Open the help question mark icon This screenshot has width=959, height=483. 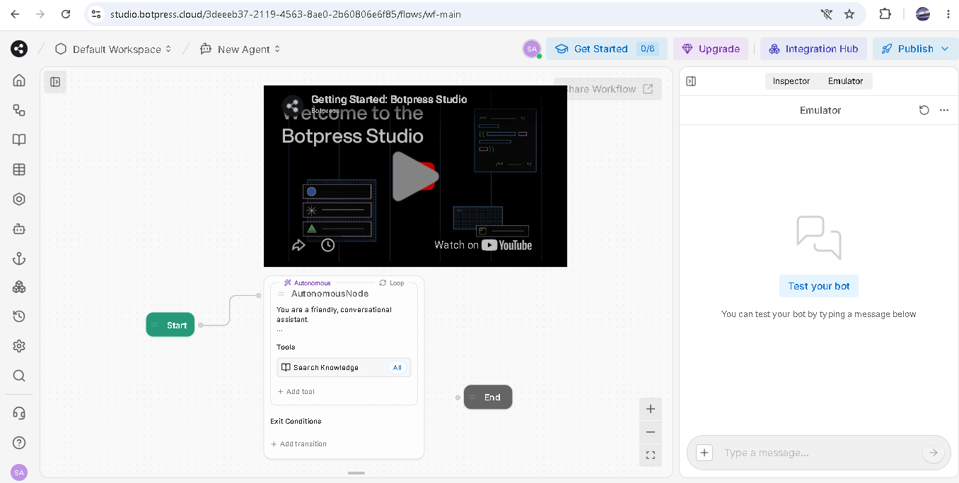(19, 443)
